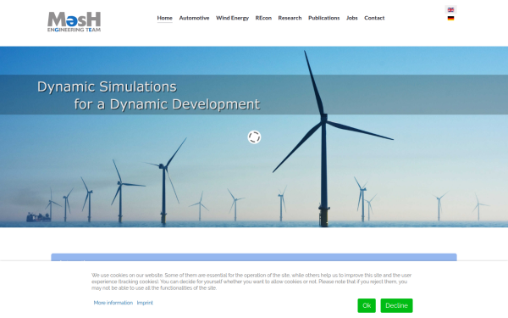
Task: Click the 'Dynamic Simulations' banner headline
Action: point(107,87)
